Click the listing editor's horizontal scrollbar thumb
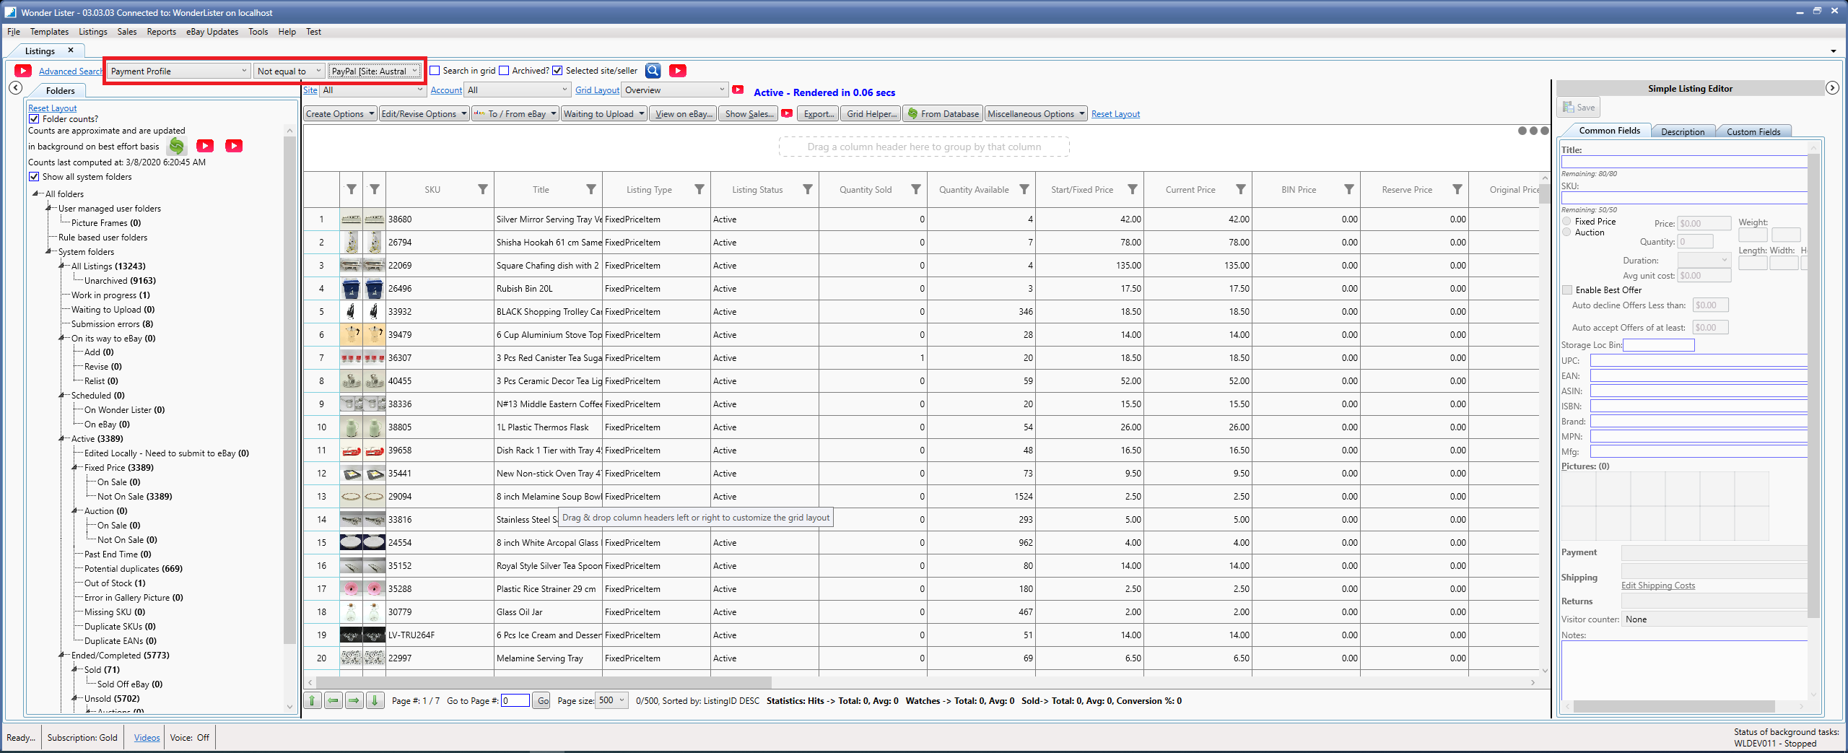 click(1675, 706)
